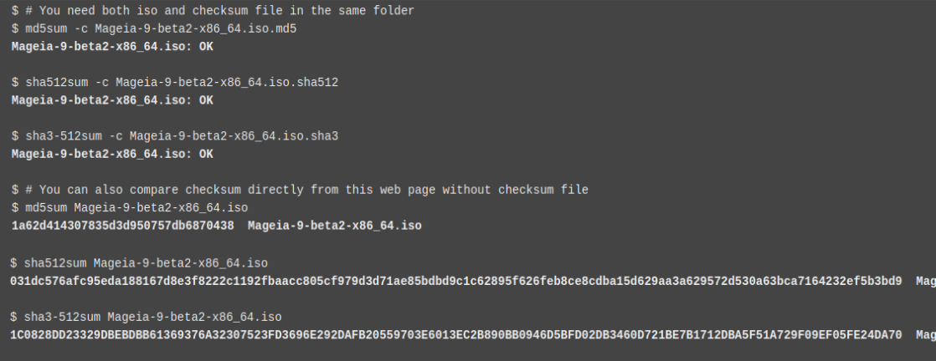This screenshot has height=361, width=936.
Task: Click the iso filename after the md5 hash
Action: 334,226
